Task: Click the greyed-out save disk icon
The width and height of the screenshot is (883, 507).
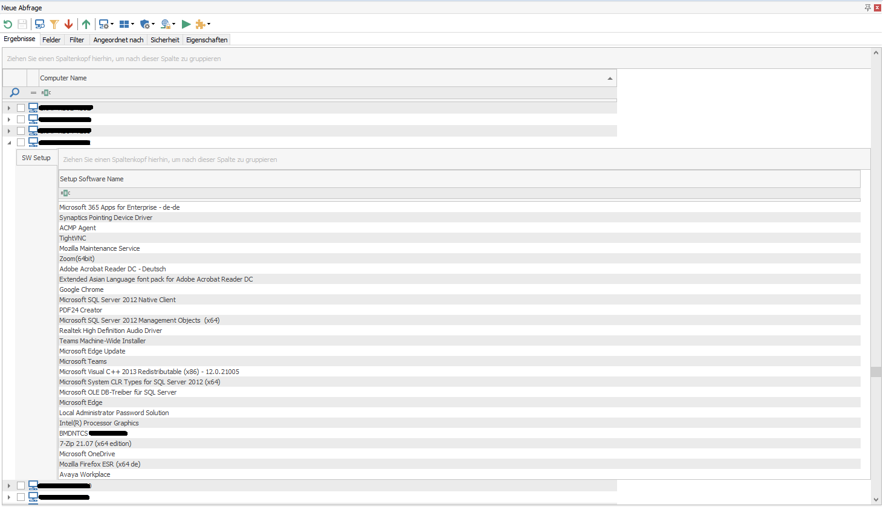Action: point(22,24)
